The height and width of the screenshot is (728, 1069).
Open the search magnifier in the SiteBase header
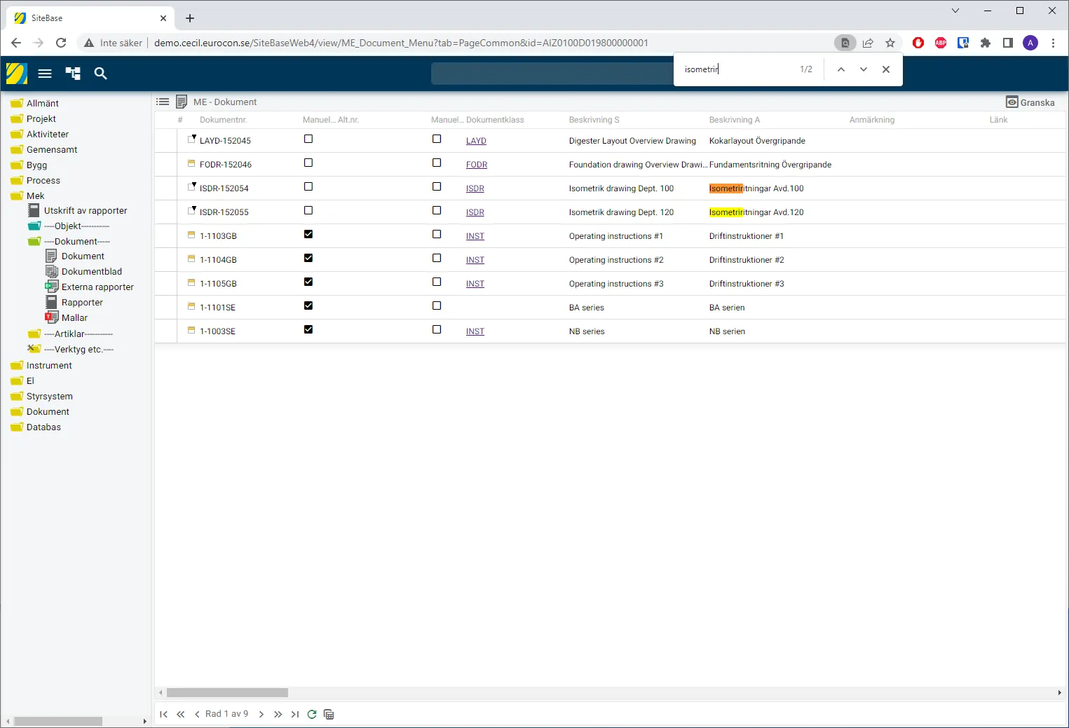point(101,74)
